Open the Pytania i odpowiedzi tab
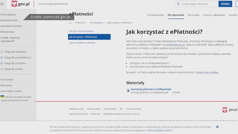This screenshot has height=134, width=238. (214, 15)
